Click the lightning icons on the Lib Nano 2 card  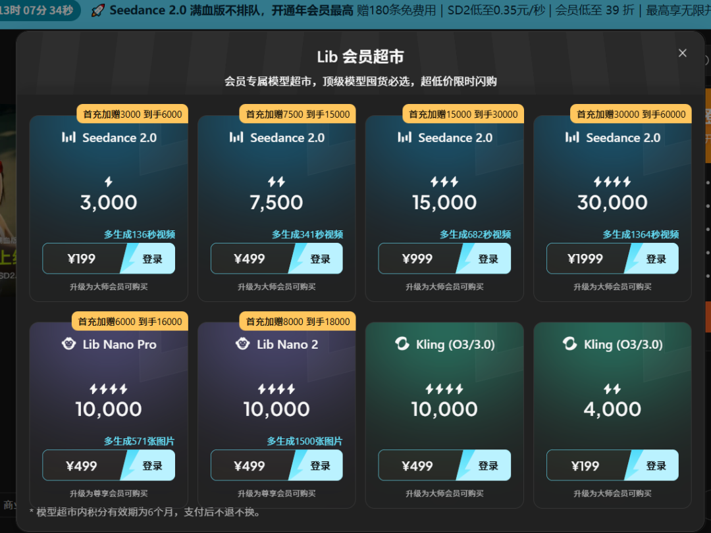tap(276, 389)
